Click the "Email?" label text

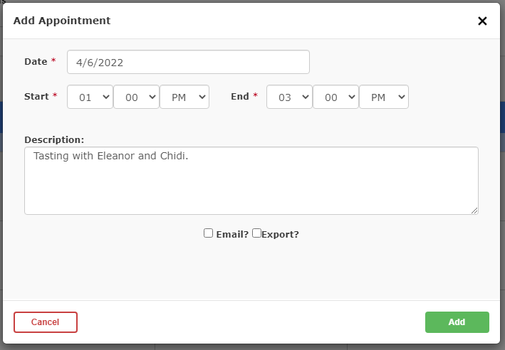(232, 235)
